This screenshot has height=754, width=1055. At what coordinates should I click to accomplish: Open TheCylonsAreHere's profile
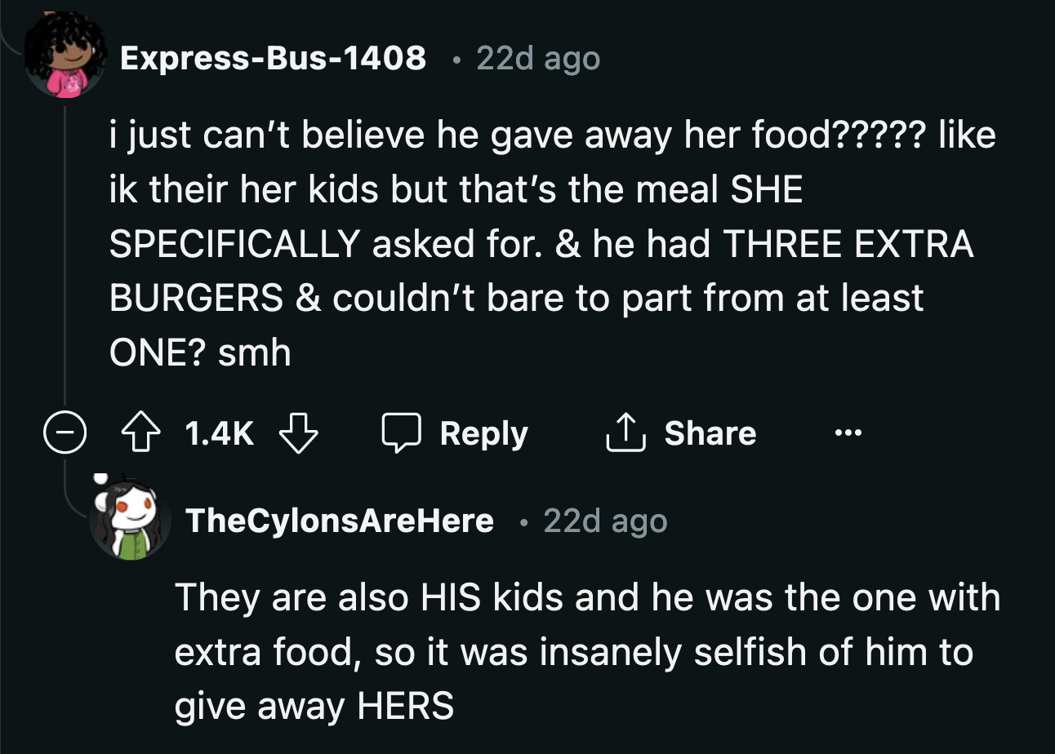point(341,521)
